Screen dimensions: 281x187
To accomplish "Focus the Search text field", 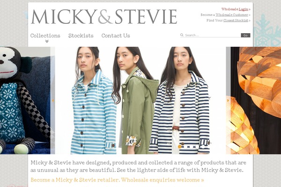I will (x=213, y=35).
